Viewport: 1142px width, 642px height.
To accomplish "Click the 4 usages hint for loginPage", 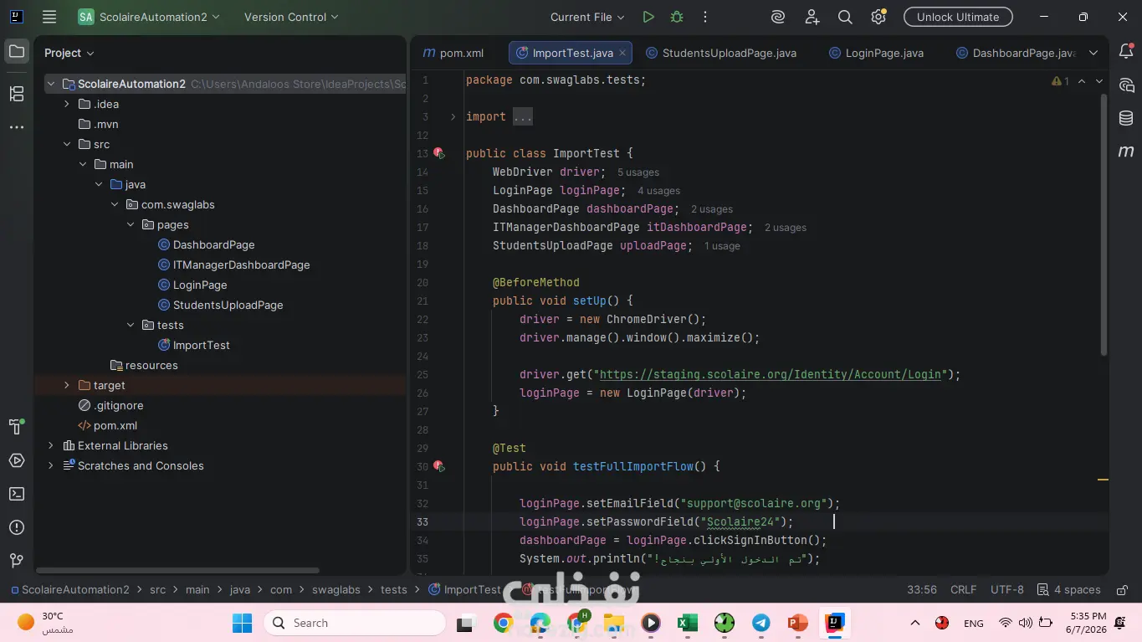I will [x=658, y=191].
